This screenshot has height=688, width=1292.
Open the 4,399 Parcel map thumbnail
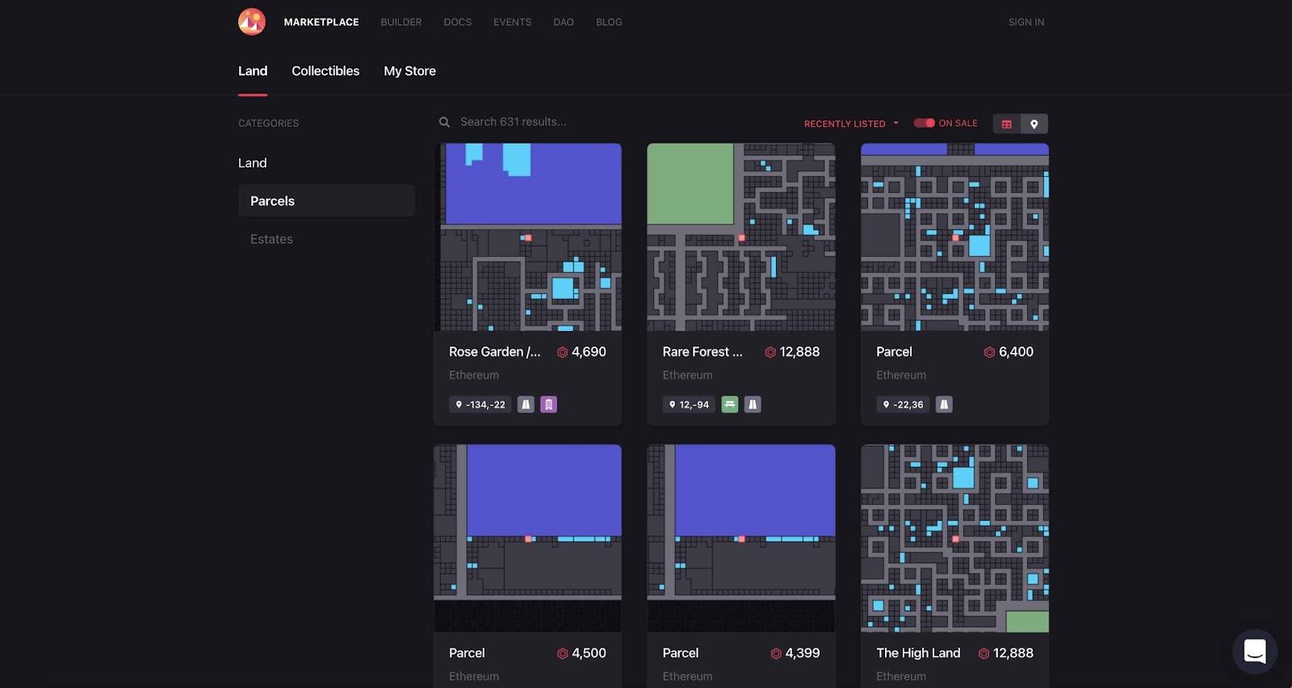pyautogui.click(x=741, y=539)
